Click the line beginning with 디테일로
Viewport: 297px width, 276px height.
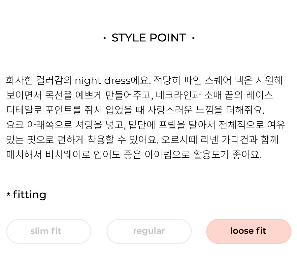click(135, 110)
